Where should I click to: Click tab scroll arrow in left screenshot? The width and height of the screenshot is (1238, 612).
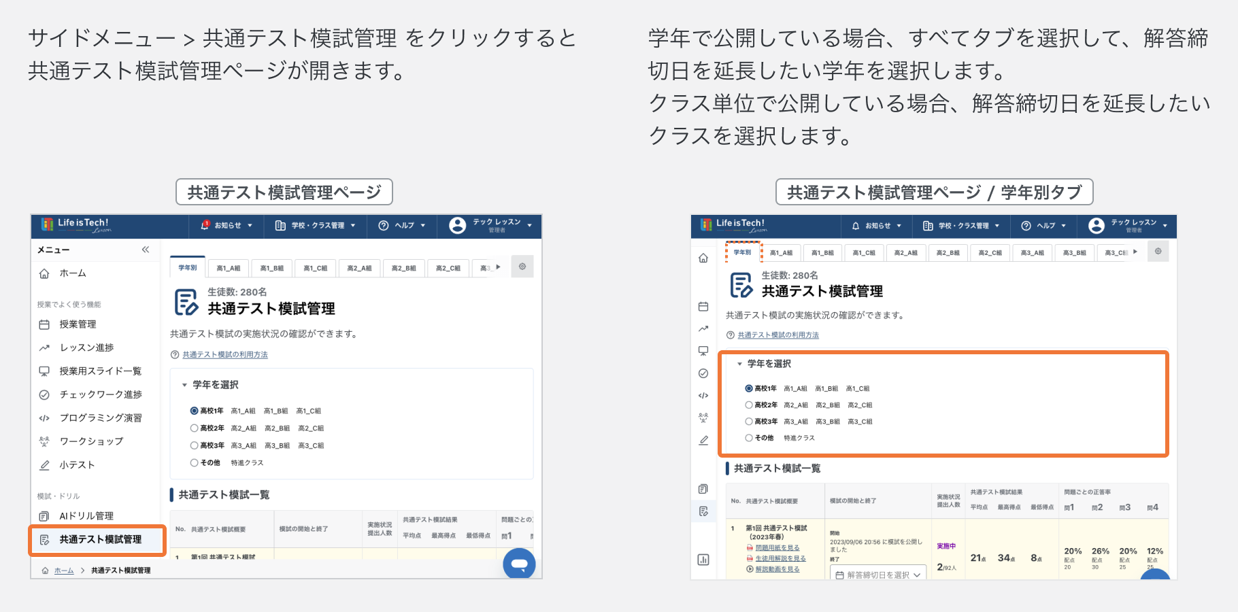pos(499,267)
